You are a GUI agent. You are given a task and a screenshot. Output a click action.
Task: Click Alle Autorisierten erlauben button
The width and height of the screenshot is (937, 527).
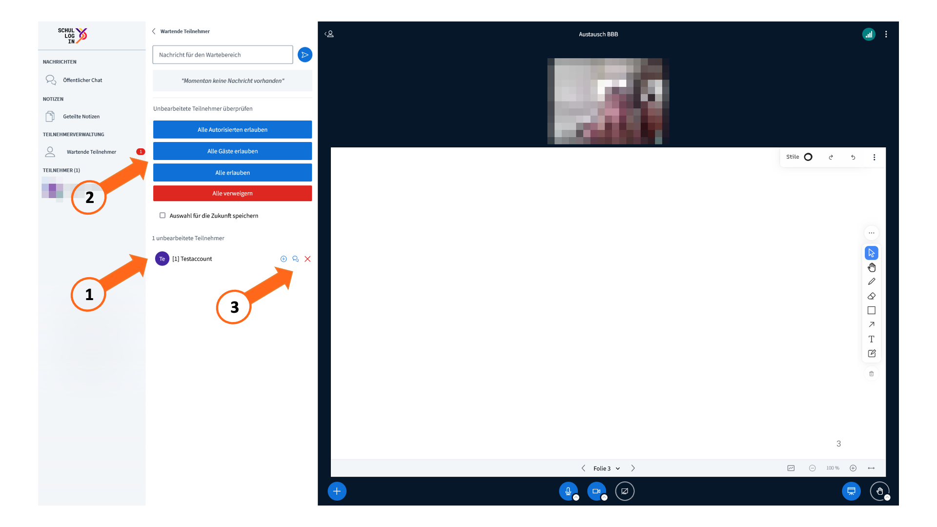coord(232,130)
